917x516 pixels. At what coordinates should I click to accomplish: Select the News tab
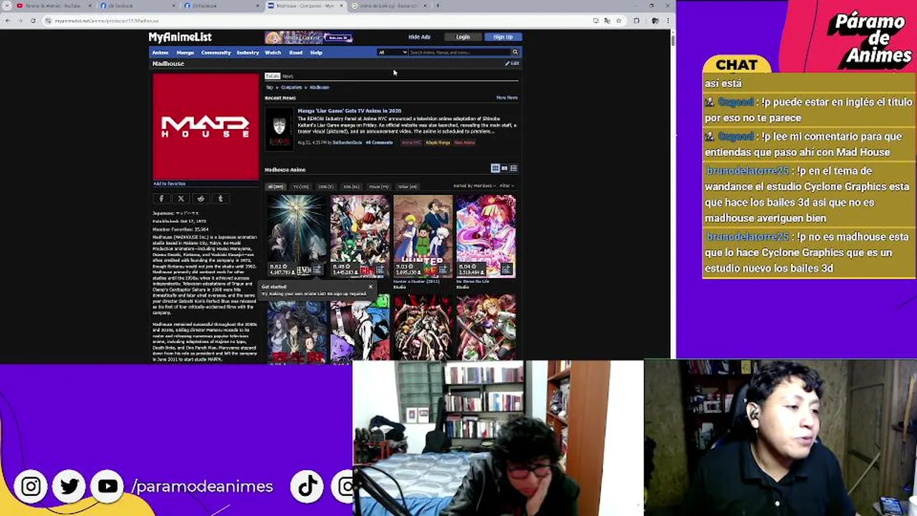coord(287,76)
